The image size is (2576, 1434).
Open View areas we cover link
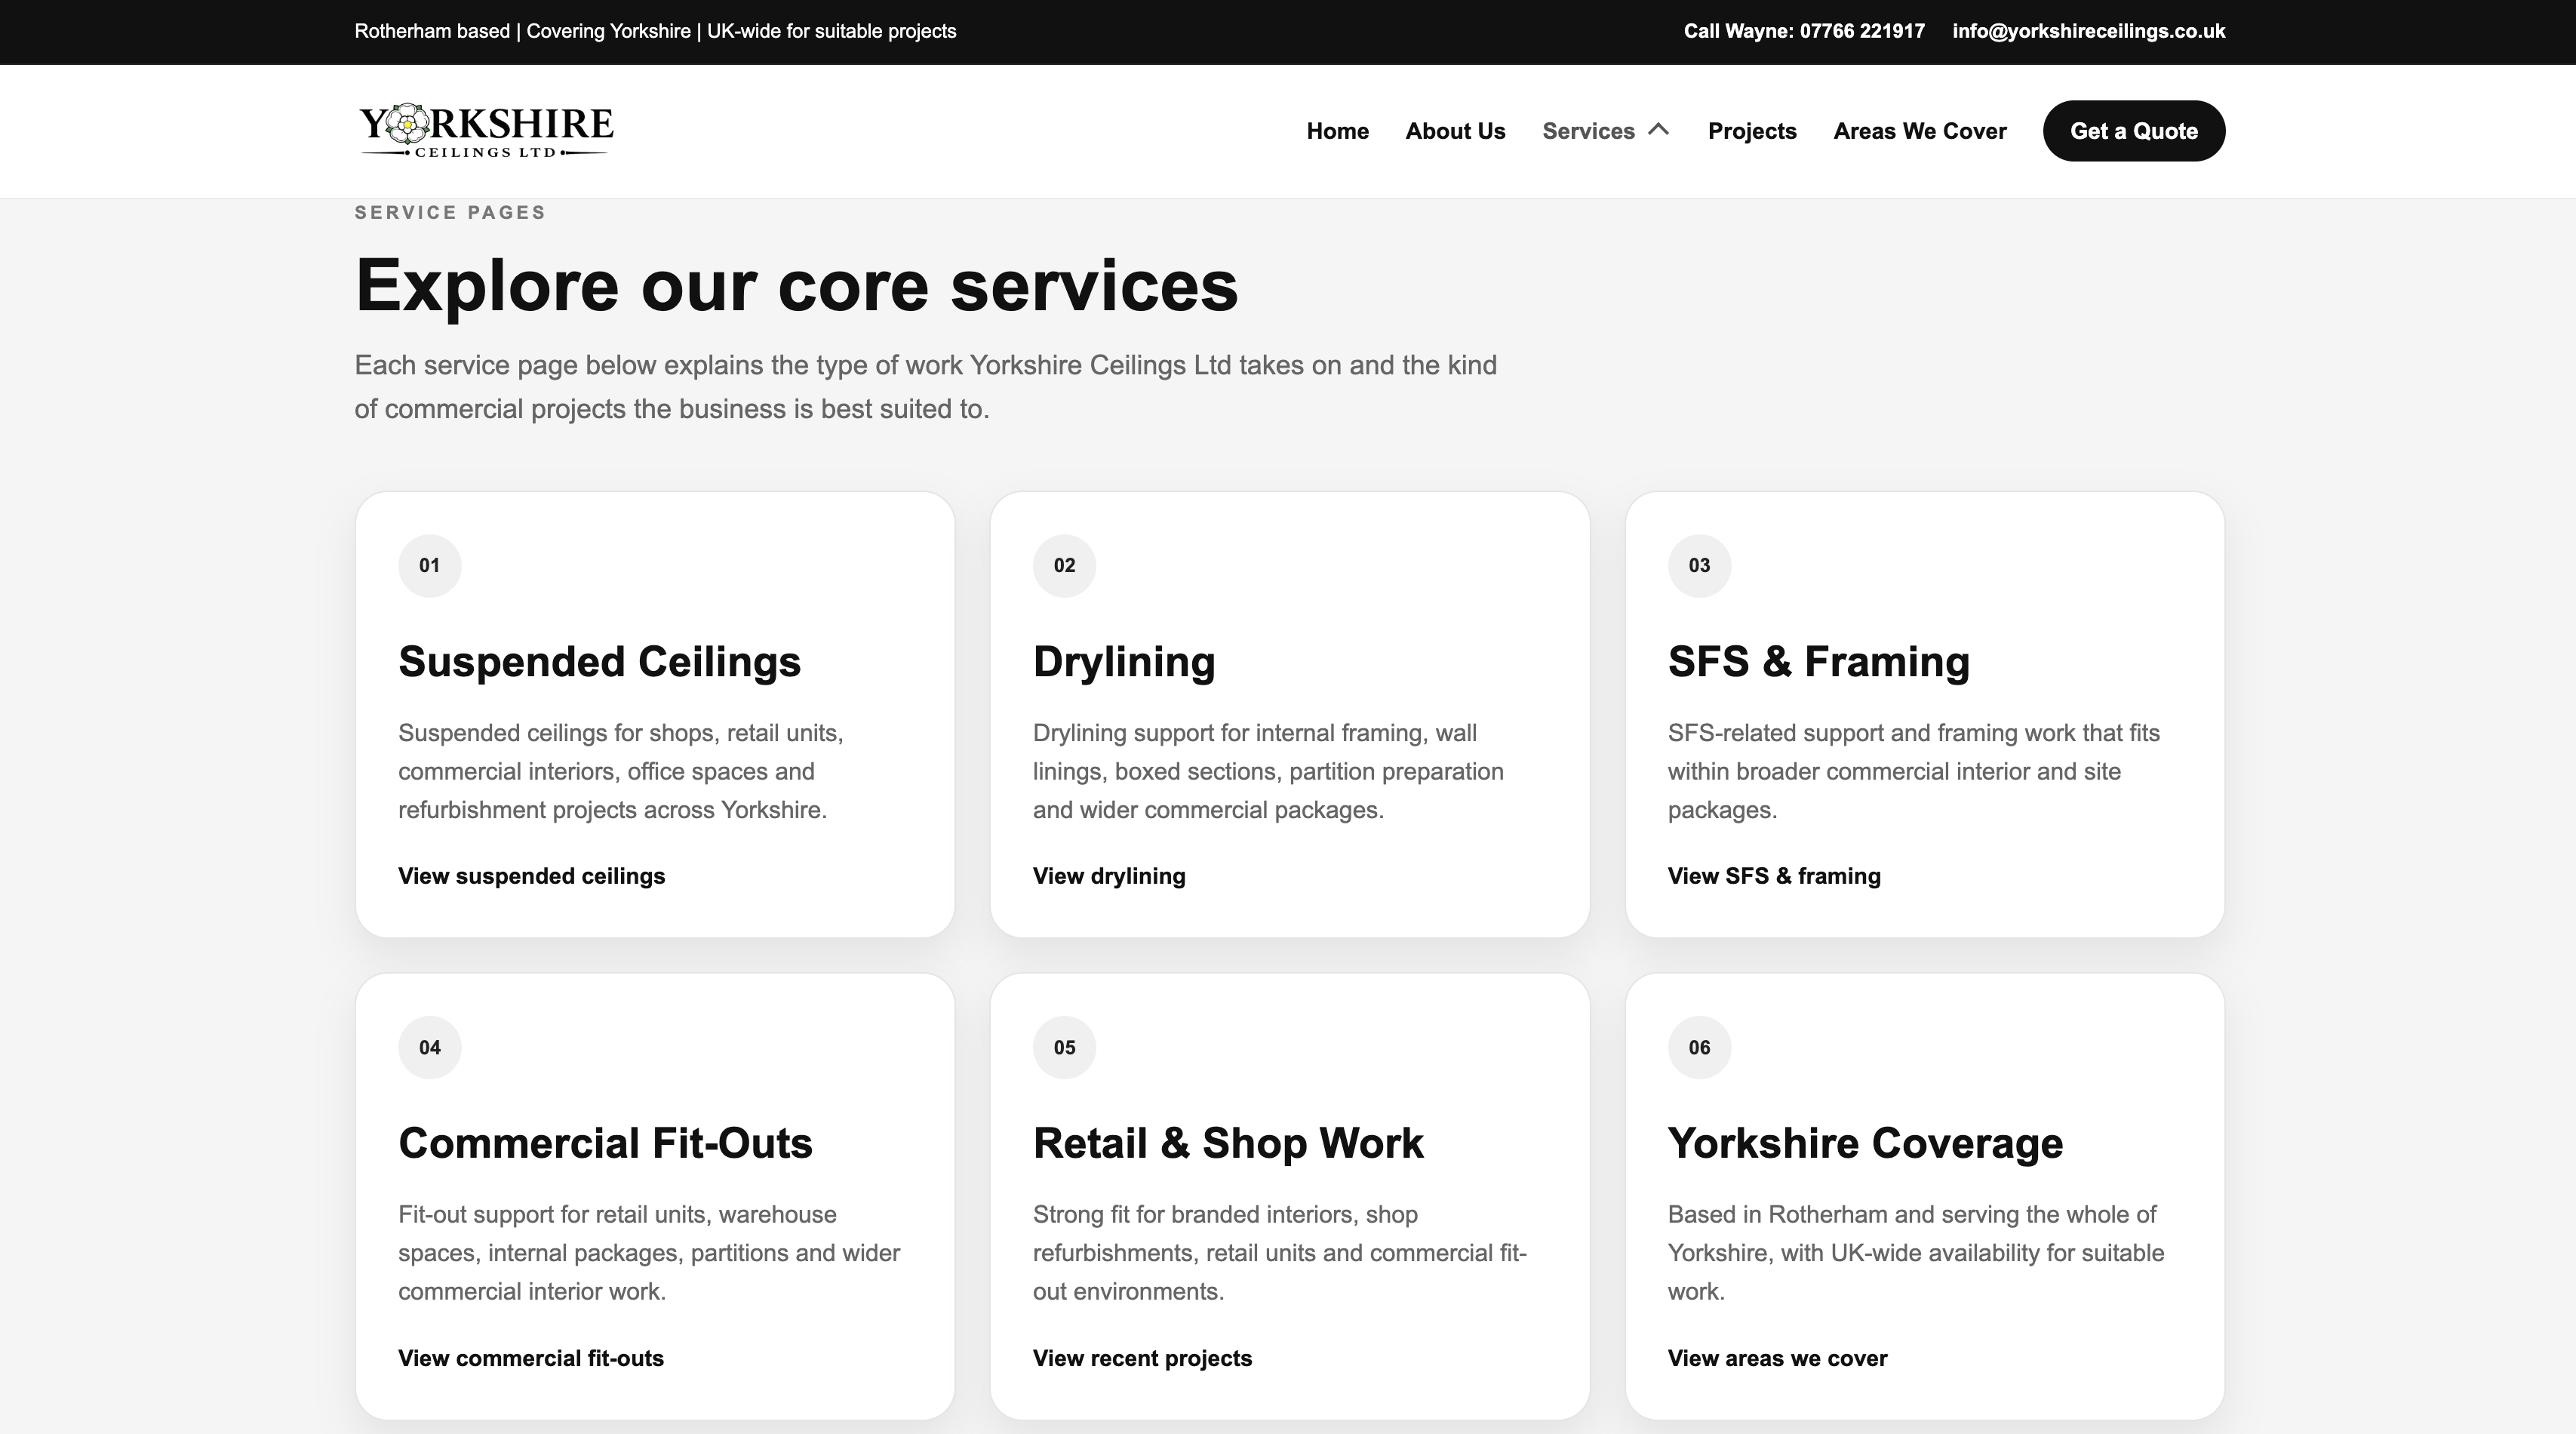(1777, 1358)
